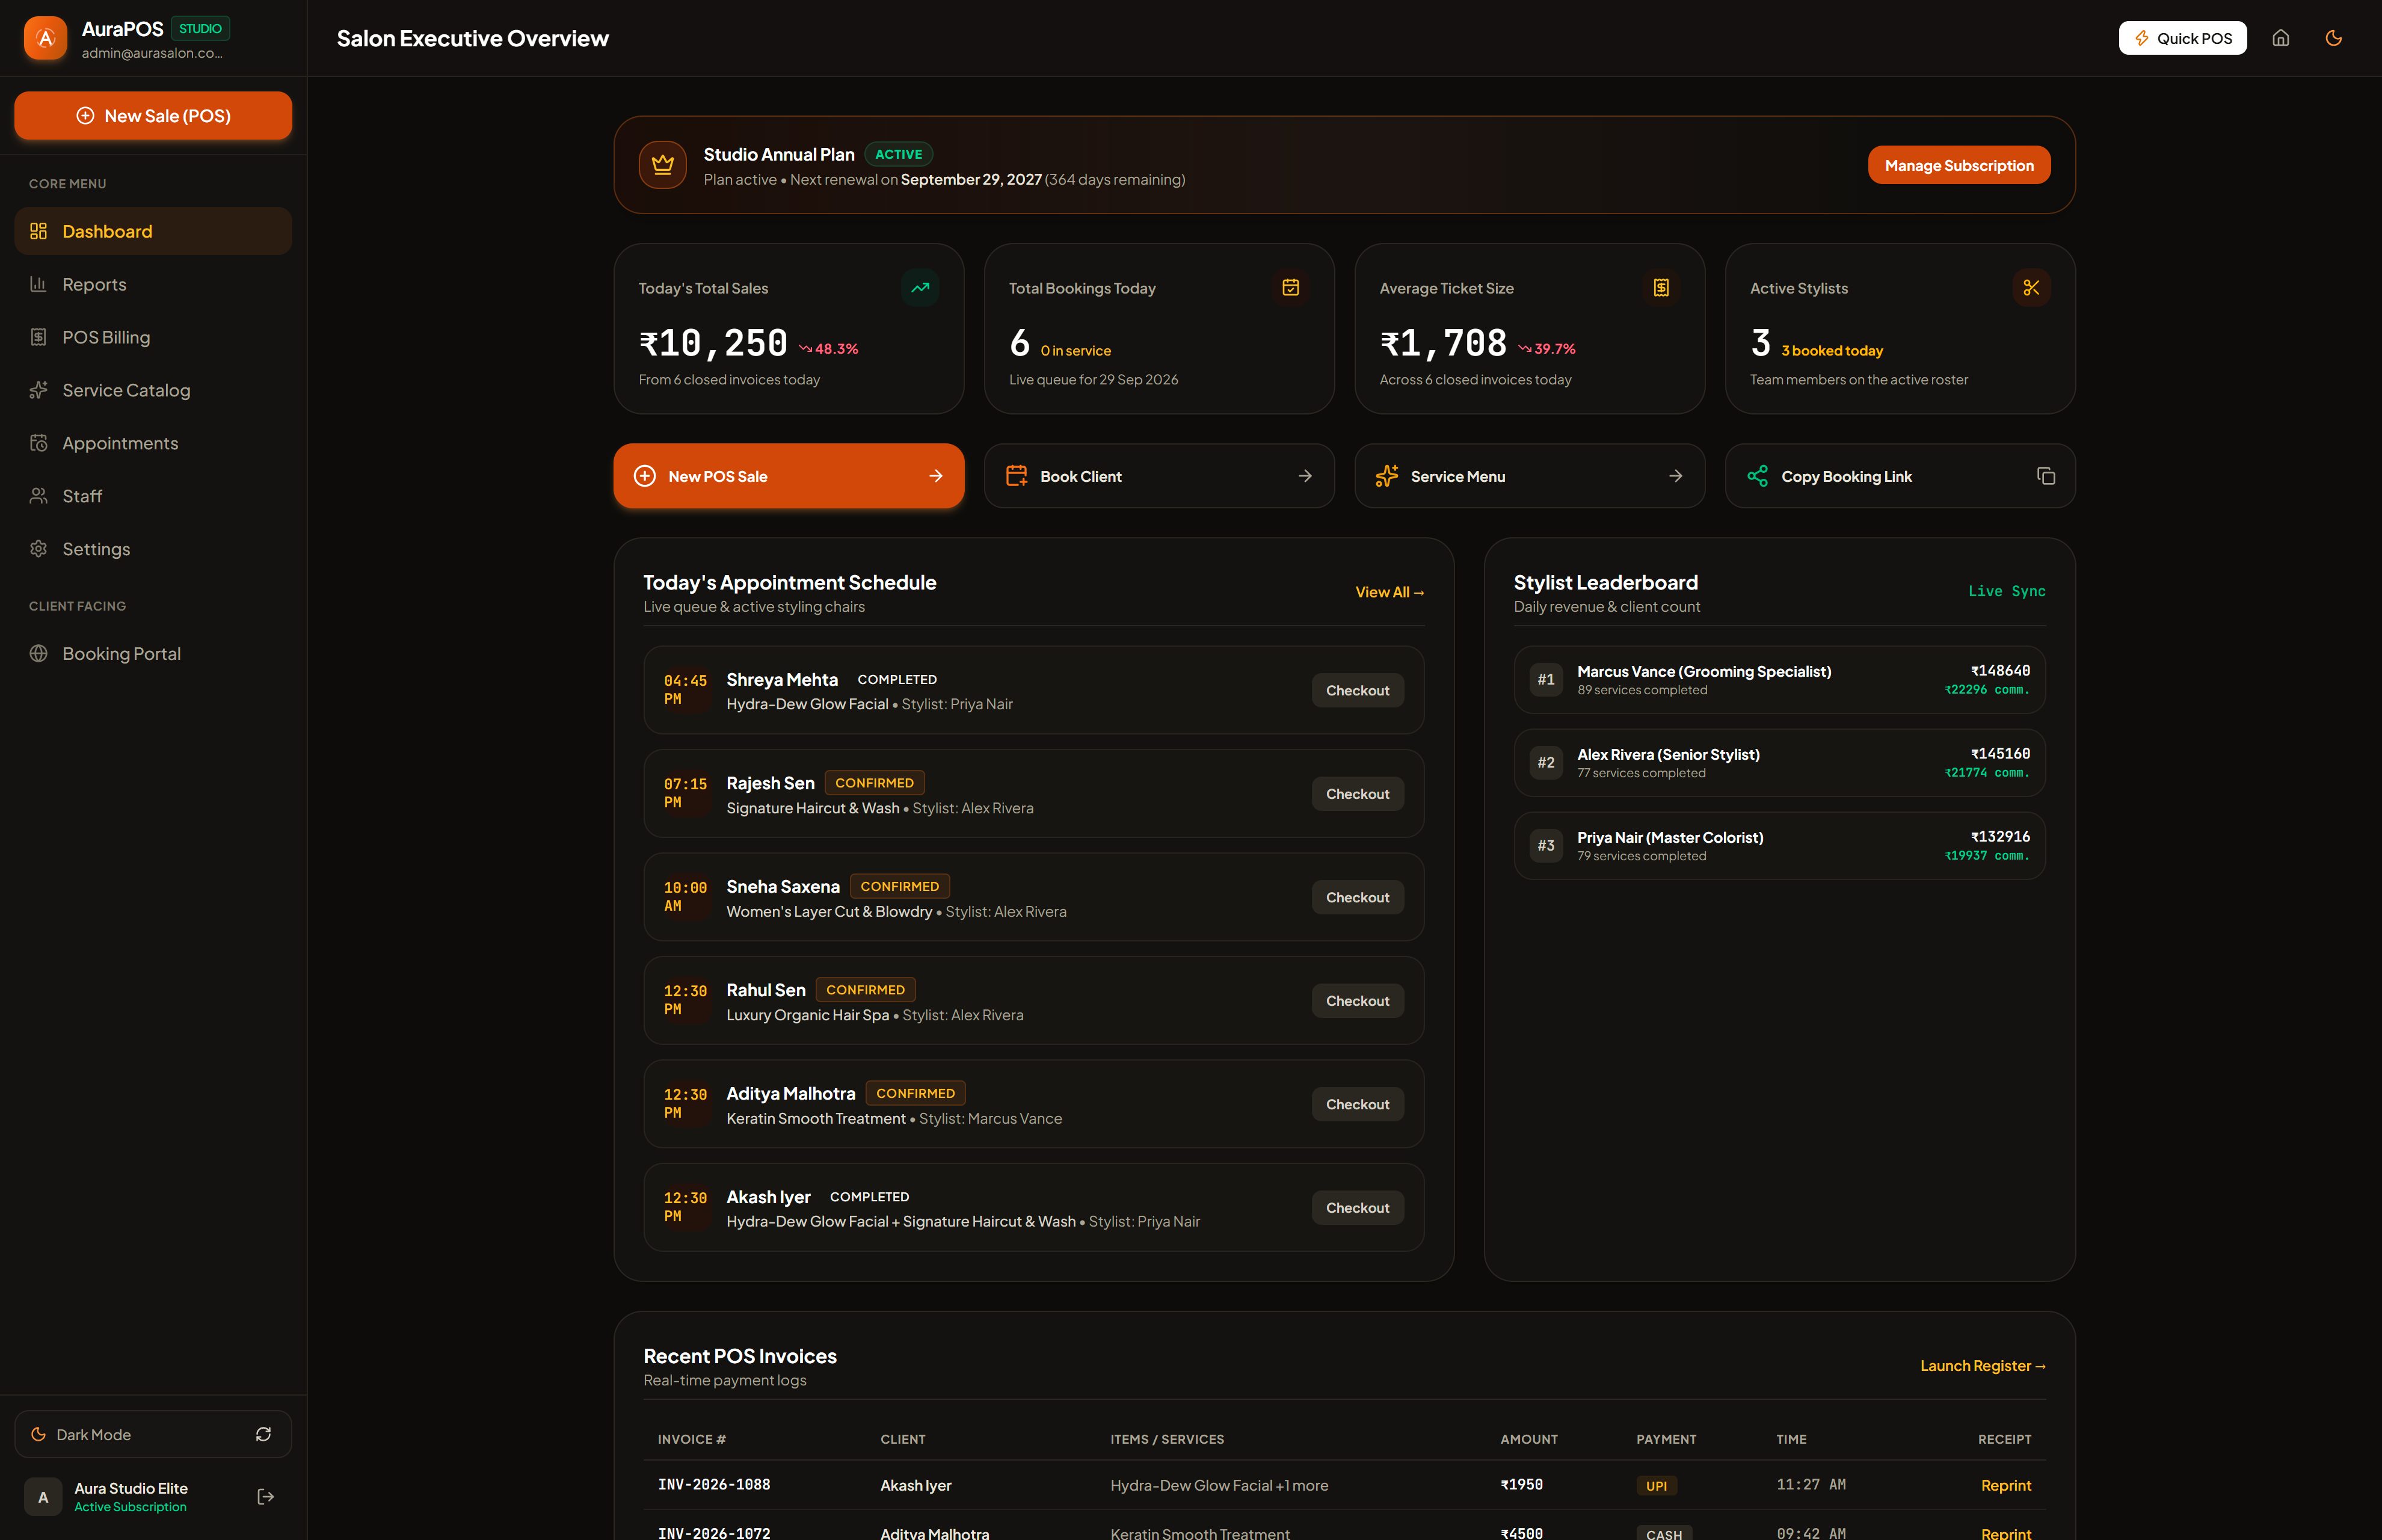The image size is (2382, 1540).
Task: Click sparkle icon on Service Menu button
Action: click(1386, 476)
